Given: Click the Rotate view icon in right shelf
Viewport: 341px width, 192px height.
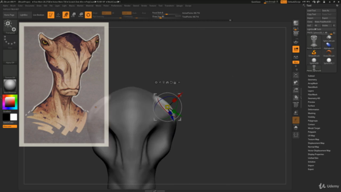Looking at the screenshot, I should coord(296,97).
